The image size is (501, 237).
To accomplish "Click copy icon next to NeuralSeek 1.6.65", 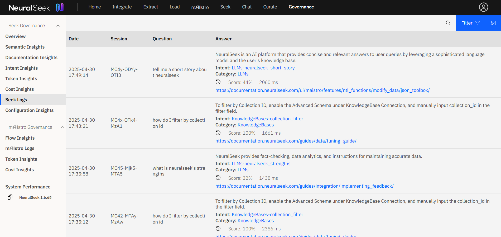I will [10, 197].
